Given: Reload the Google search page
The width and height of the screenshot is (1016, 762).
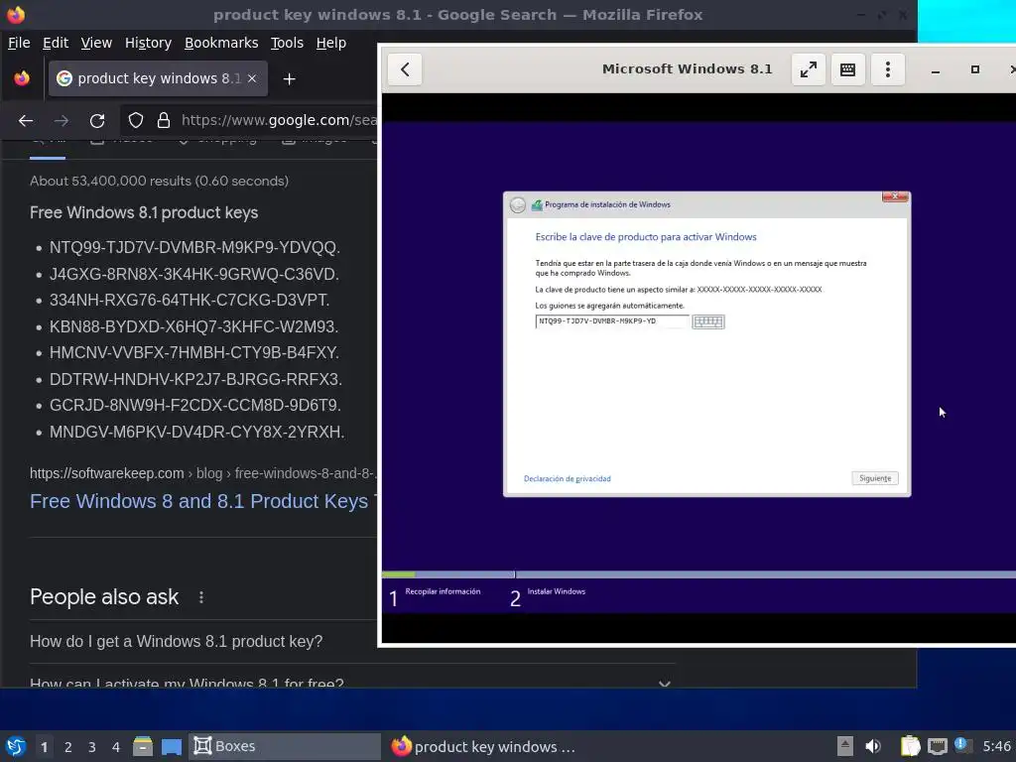Looking at the screenshot, I should point(97,120).
